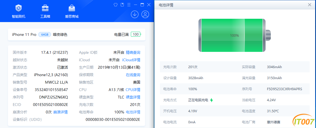Maximize the main i4 window

click(142, 5)
